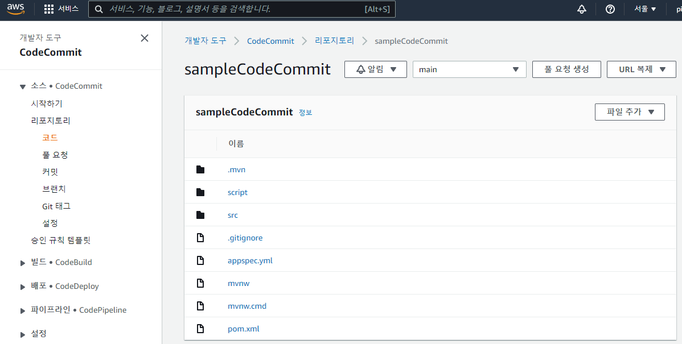Click the .gitignore file icon
682x344 pixels.
(x=200, y=238)
